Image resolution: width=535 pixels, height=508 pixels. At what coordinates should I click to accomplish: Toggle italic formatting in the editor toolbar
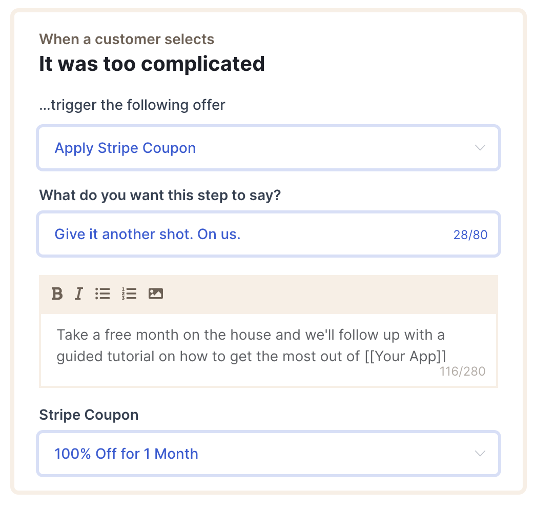[x=79, y=294]
